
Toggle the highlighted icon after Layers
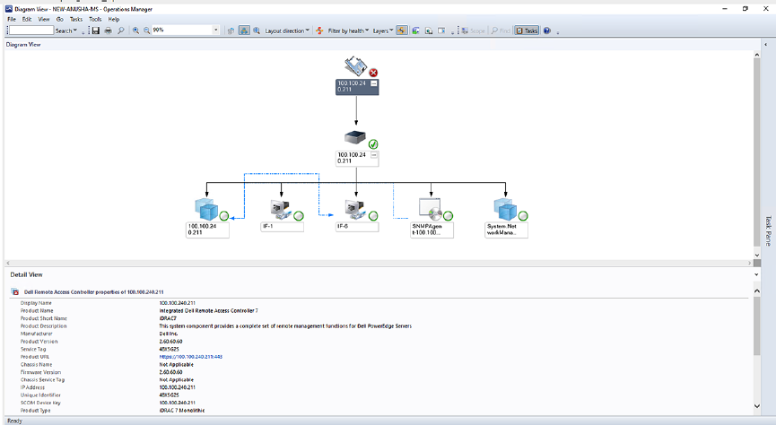401,30
